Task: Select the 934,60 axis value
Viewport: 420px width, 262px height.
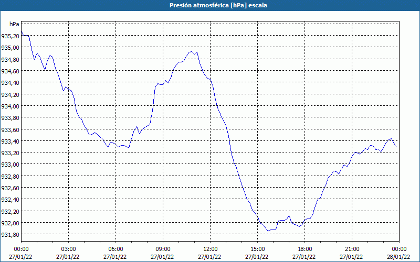Action: pos(10,71)
